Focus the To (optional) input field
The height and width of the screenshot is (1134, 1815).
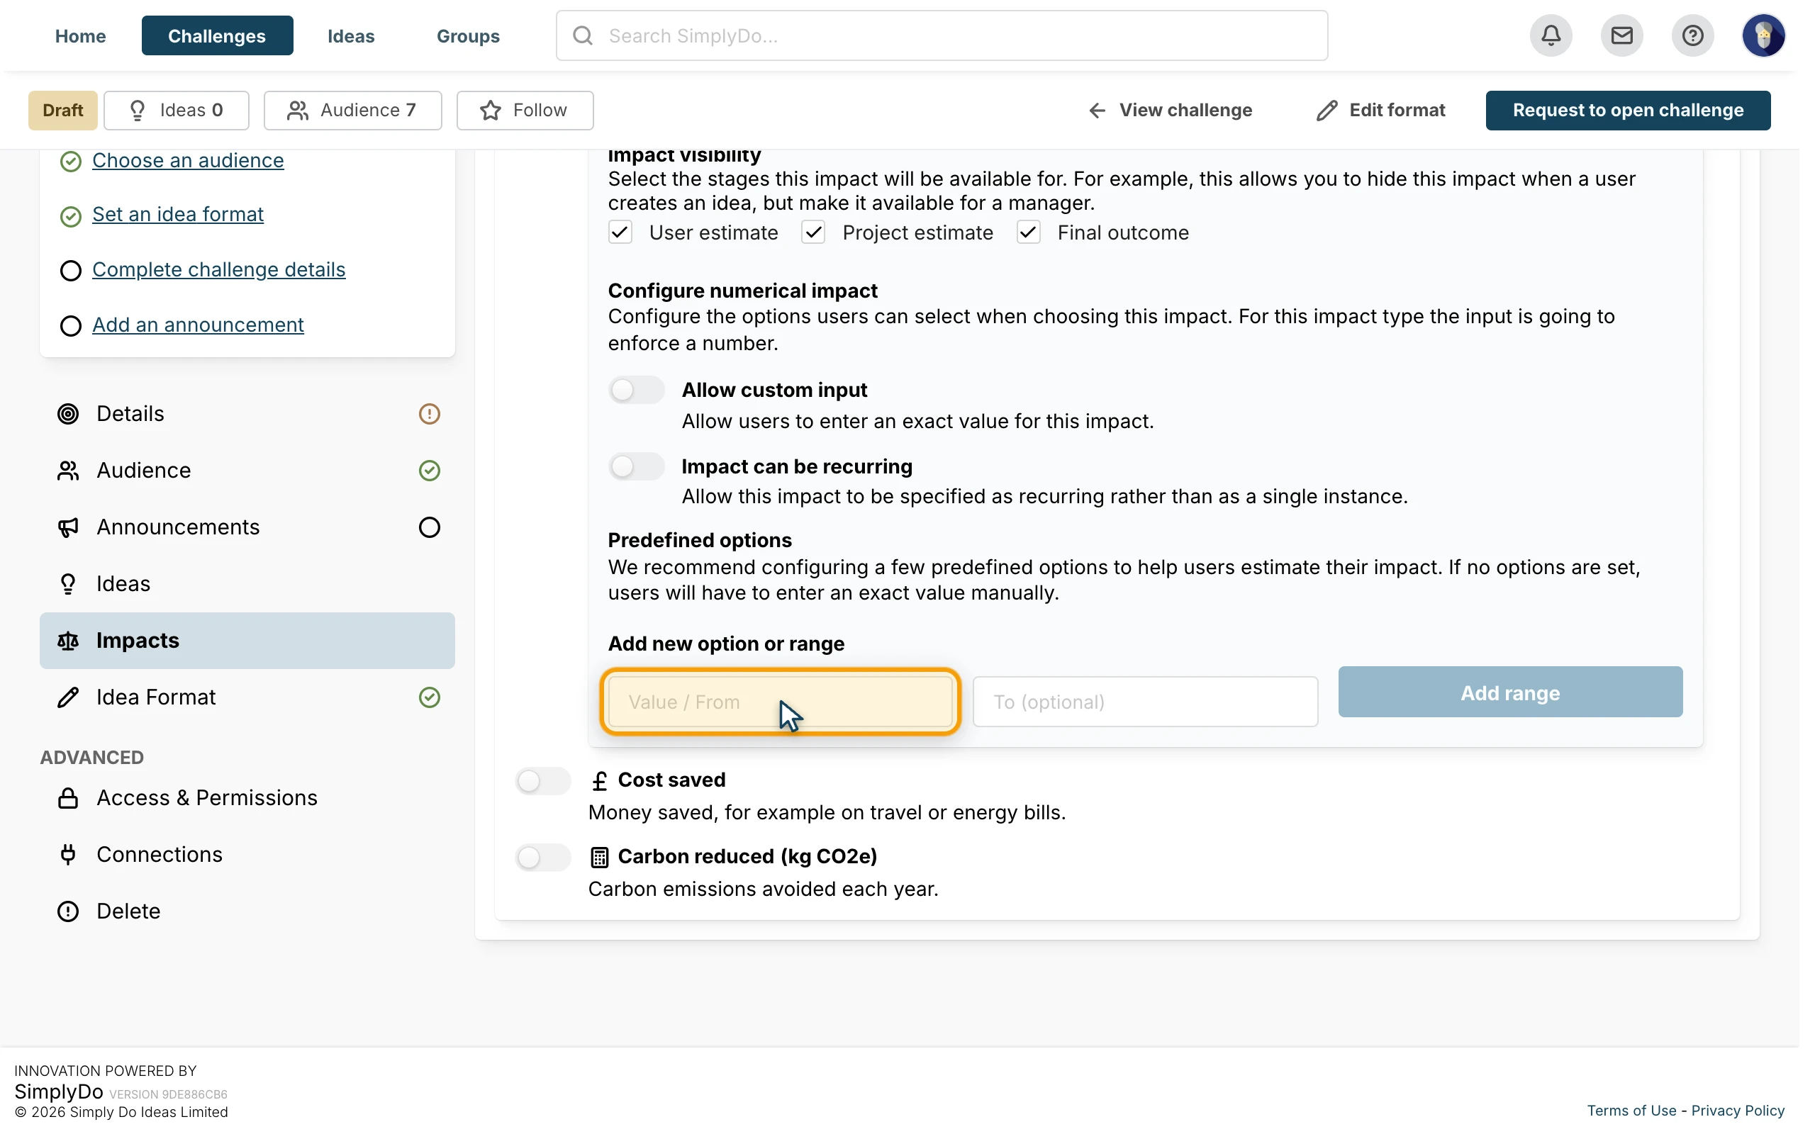1145,702
